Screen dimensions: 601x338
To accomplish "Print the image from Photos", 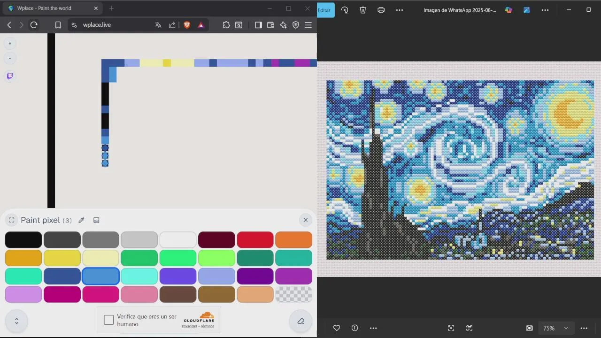I will (x=381, y=10).
